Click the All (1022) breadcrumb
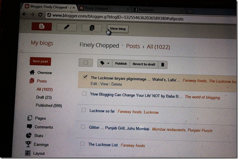The height and width of the screenshot is (159, 238). click(x=158, y=47)
